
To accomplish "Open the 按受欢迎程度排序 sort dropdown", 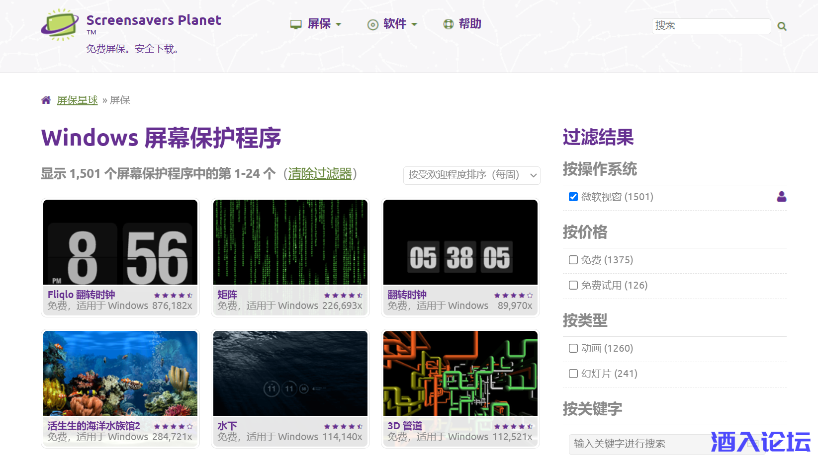I will [x=471, y=175].
